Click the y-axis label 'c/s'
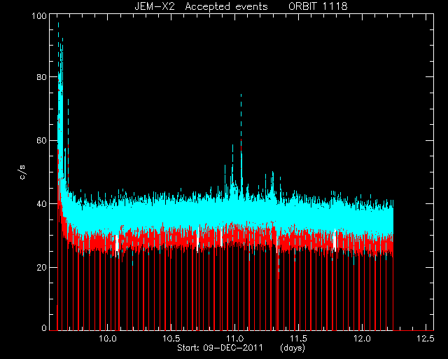The width and height of the screenshot is (448, 359). 22,172
